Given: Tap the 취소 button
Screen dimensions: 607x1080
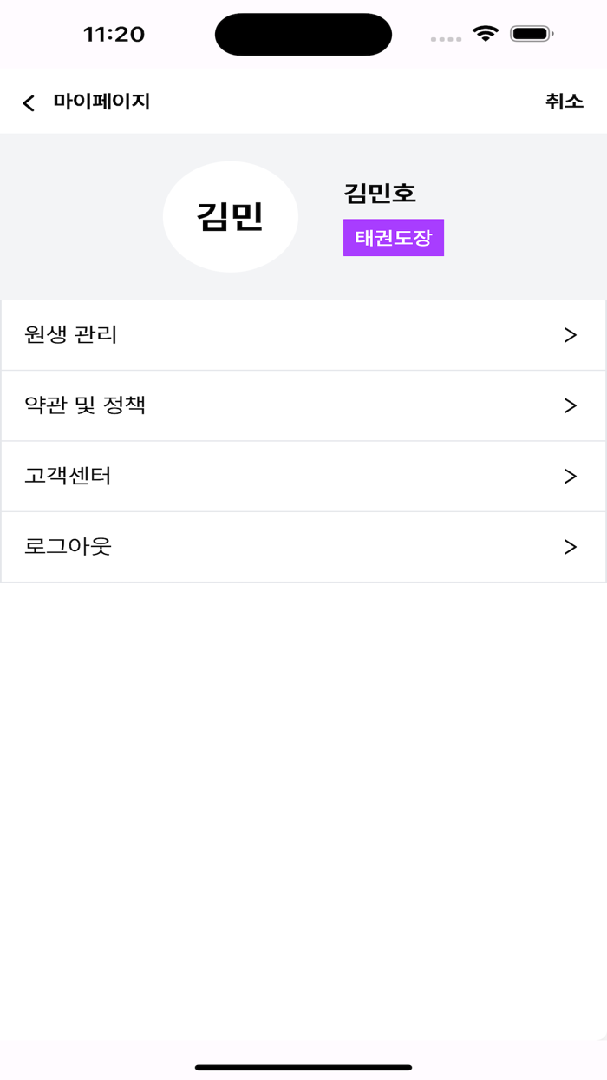Looking at the screenshot, I should pos(566,102).
